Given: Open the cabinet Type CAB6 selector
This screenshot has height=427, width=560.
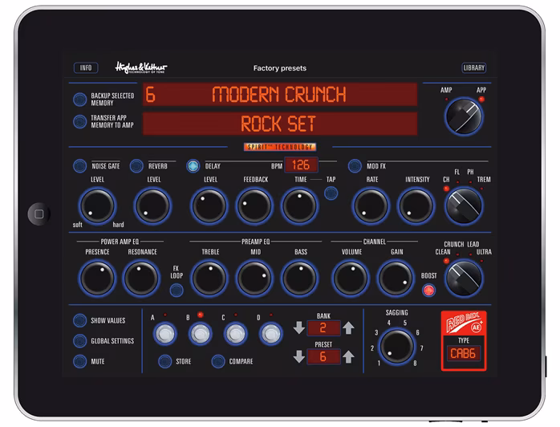Looking at the screenshot, I should tap(465, 354).
